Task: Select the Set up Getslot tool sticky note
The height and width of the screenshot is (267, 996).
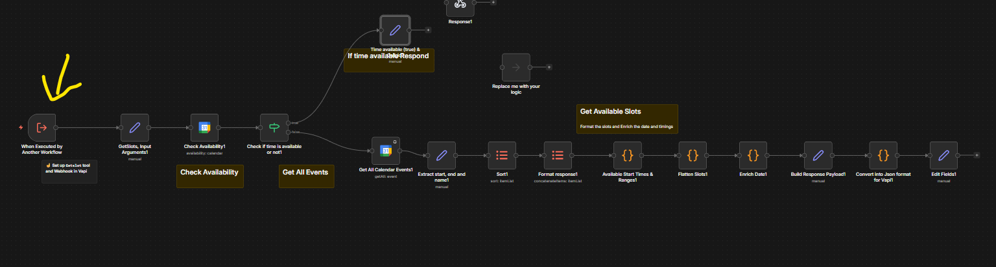Action: (69, 171)
